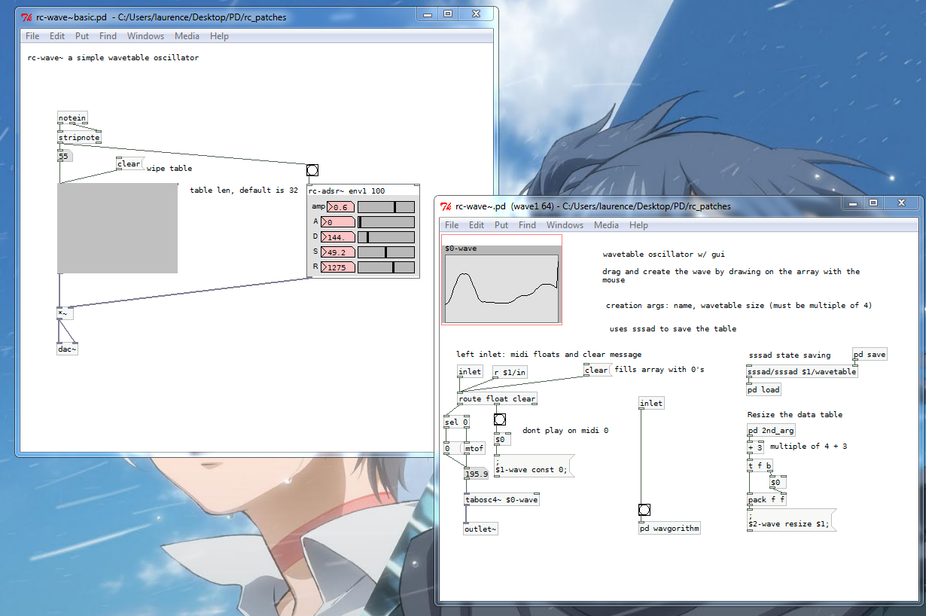The width and height of the screenshot is (926, 616).
Task: Open File menu in rc-wave~.pd window
Action: 452,225
